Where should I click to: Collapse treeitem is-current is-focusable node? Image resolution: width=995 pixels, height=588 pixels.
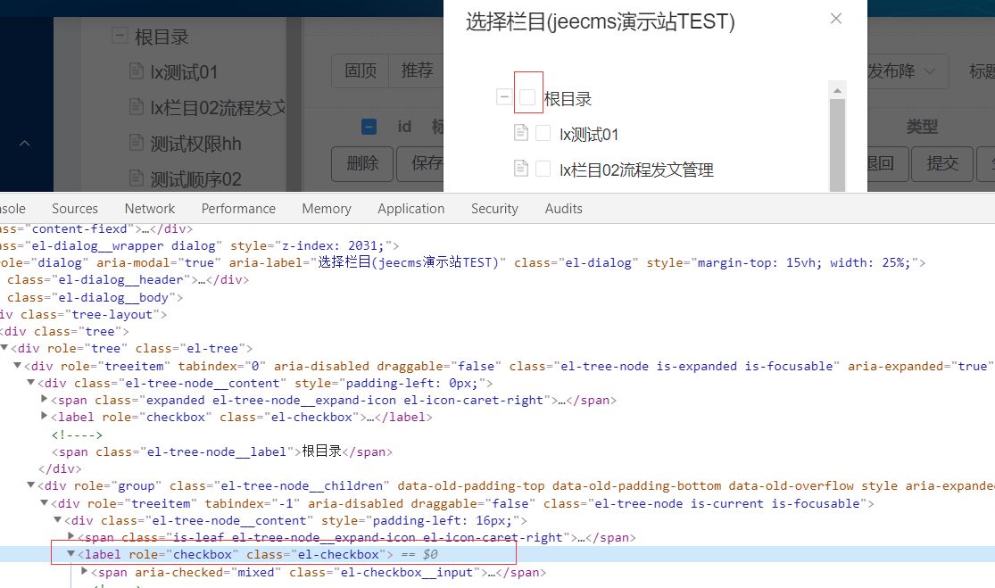point(45,502)
